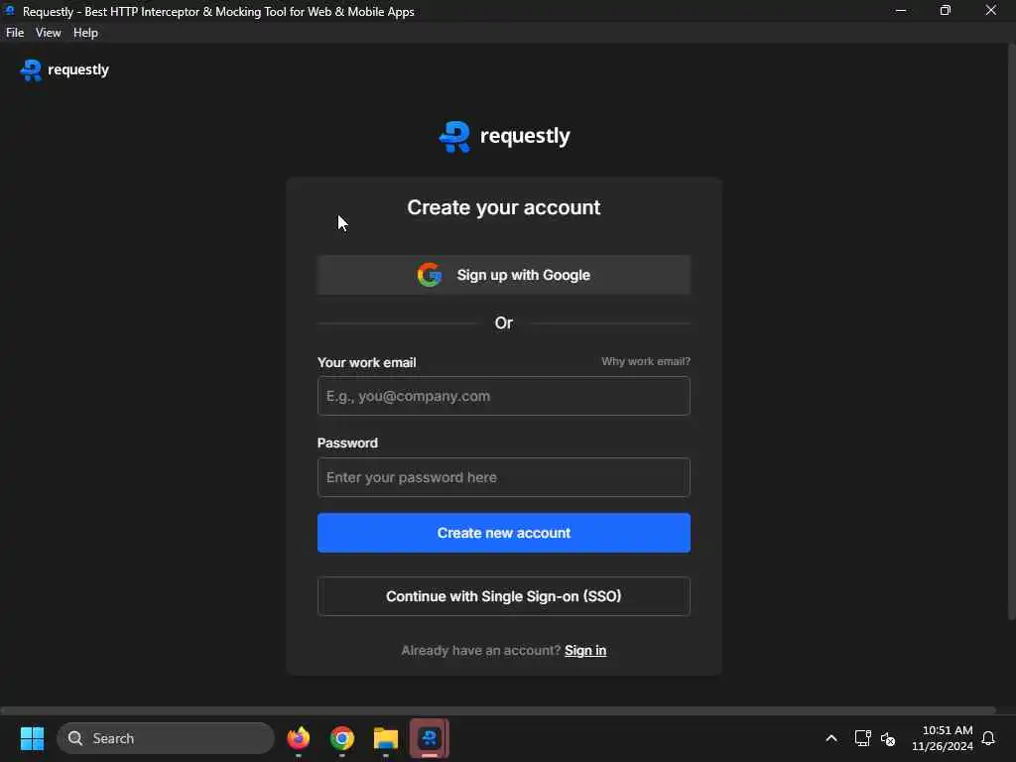The height and width of the screenshot is (762, 1016).
Task: Launch Google Chrome from the taskbar
Action: (x=342, y=738)
